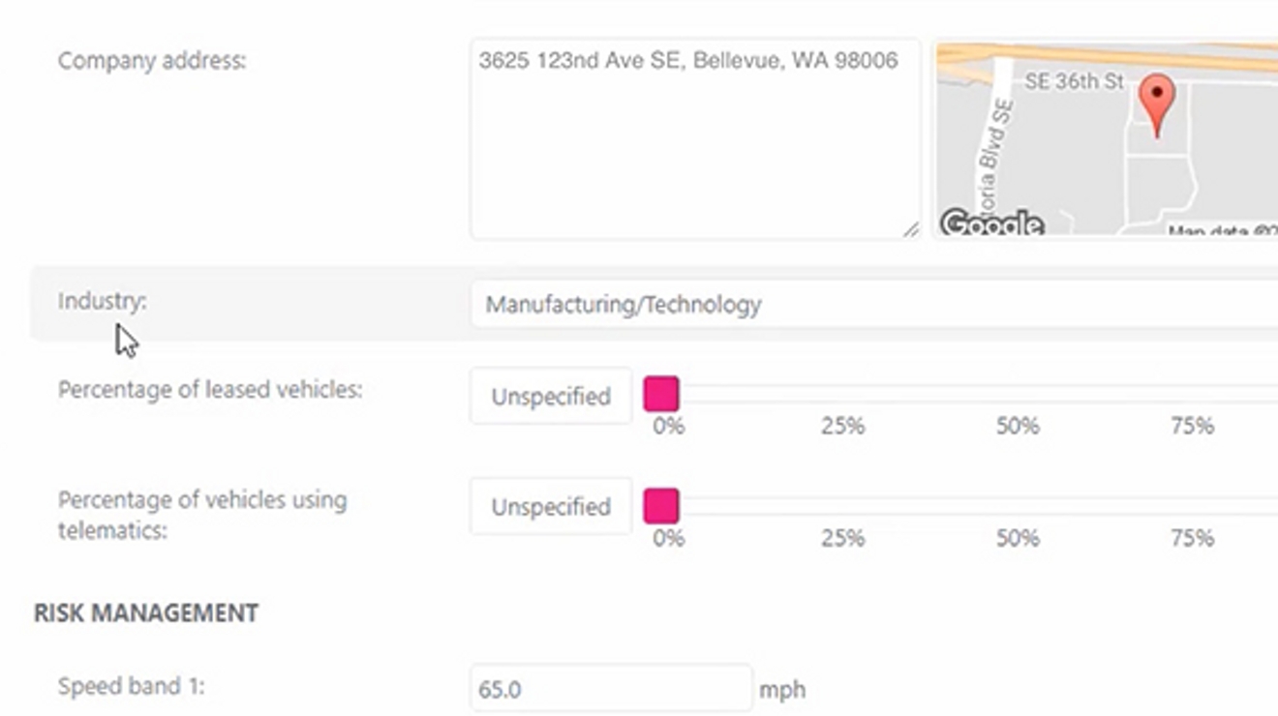1278x716 pixels.
Task: Click the SE 36th St label on map
Action: point(1074,82)
